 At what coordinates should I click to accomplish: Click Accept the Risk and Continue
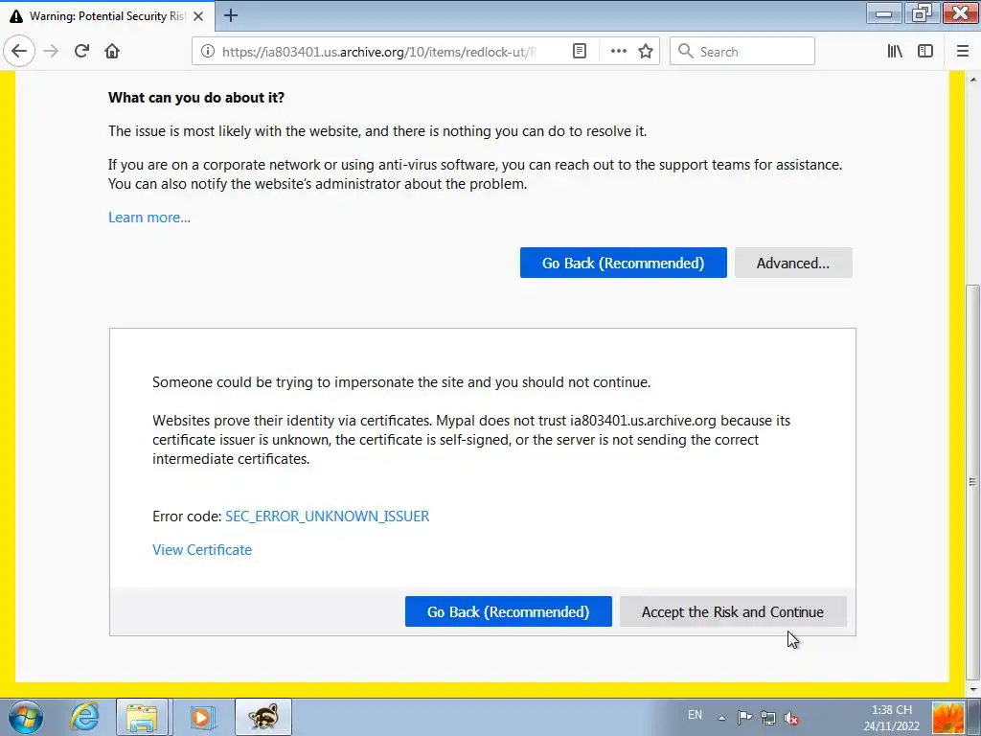[x=733, y=611]
